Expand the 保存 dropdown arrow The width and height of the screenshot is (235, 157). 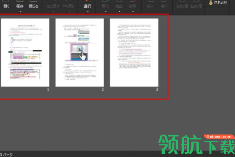tap(21, 12)
